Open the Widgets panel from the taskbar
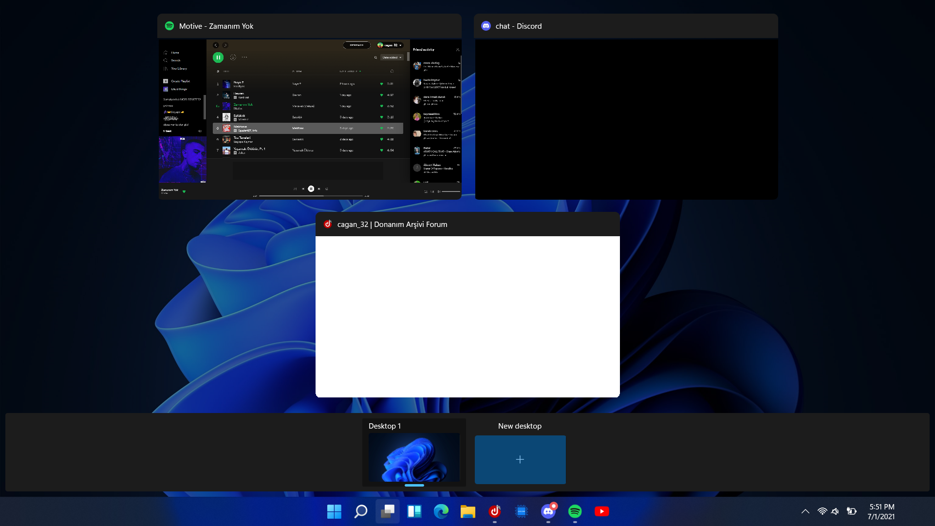935x526 pixels. 414,511
